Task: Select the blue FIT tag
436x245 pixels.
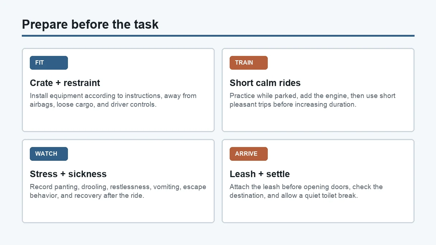Action: [x=49, y=63]
